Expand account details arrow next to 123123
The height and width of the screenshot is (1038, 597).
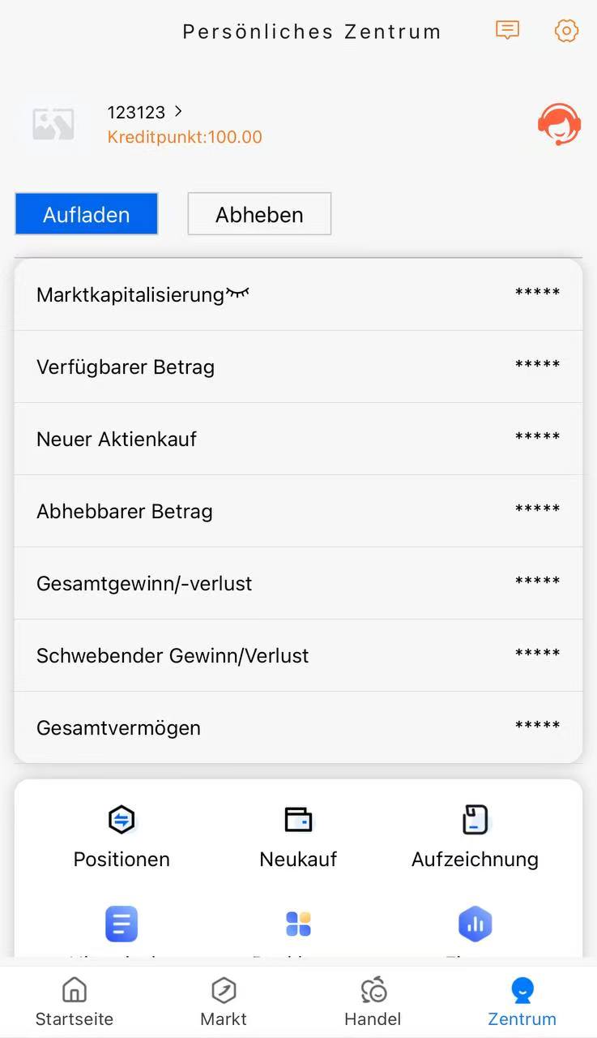coord(178,111)
